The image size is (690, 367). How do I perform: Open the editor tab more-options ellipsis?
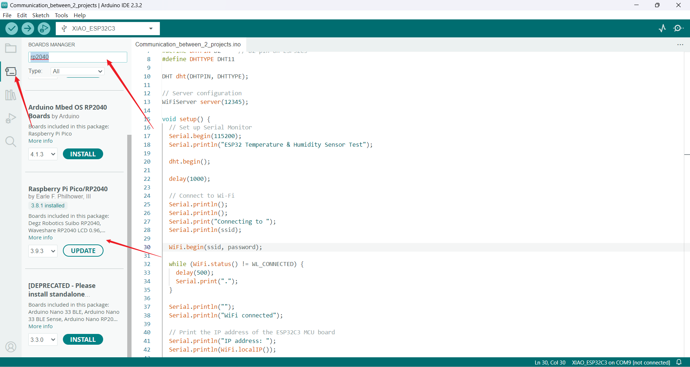680,45
